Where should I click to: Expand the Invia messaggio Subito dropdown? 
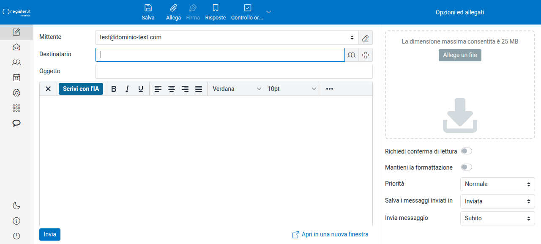(497, 218)
